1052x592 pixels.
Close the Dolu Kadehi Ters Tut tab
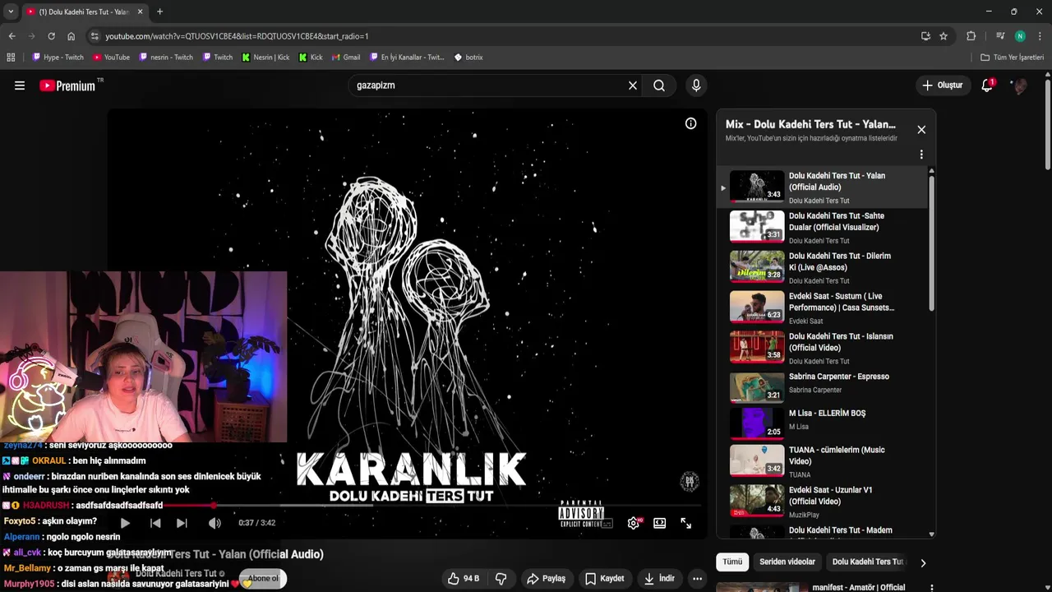coord(140,12)
